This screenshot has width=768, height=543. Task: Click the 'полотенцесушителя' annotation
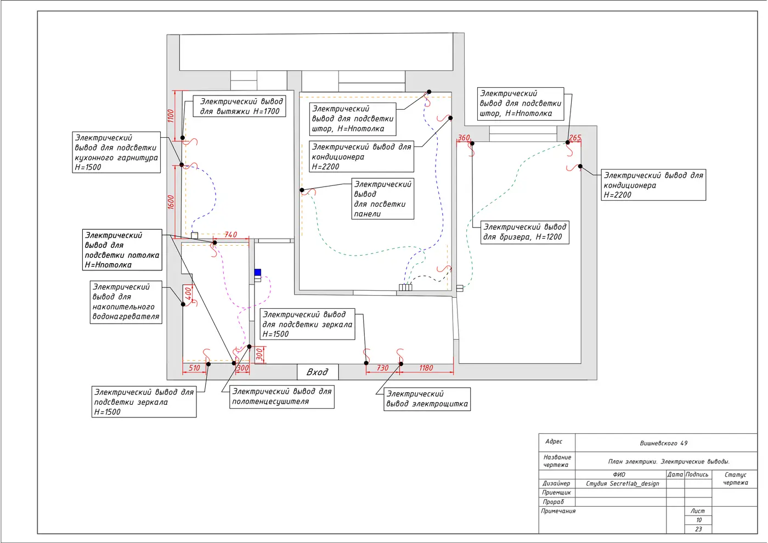pyautogui.click(x=282, y=397)
